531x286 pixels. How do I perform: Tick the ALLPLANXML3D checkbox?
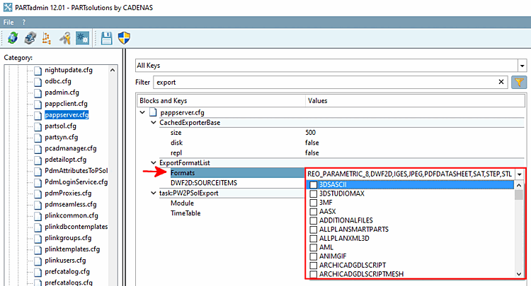[313, 239]
